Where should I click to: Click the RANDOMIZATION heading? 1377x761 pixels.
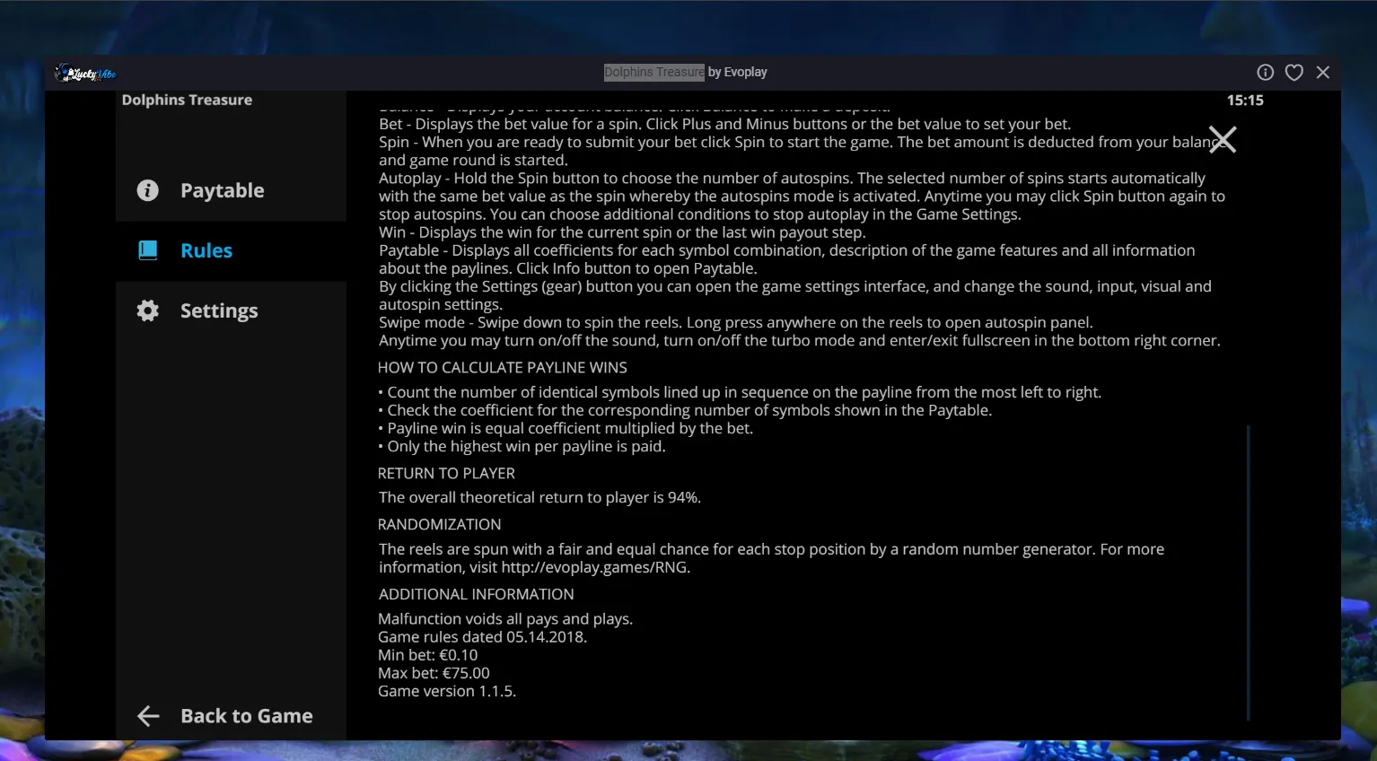click(x=440, y=524)
